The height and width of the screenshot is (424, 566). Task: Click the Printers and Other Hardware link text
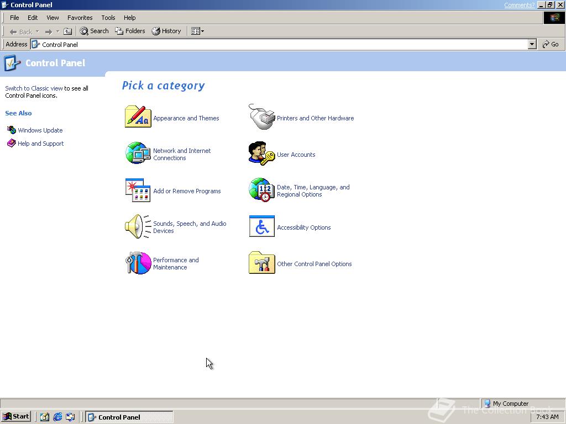tap(316, 118)
